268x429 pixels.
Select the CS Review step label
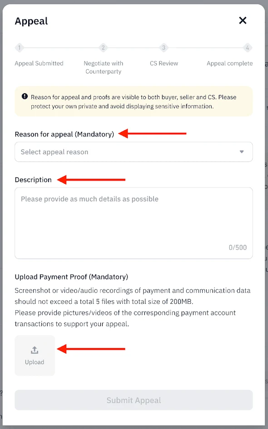164,63
